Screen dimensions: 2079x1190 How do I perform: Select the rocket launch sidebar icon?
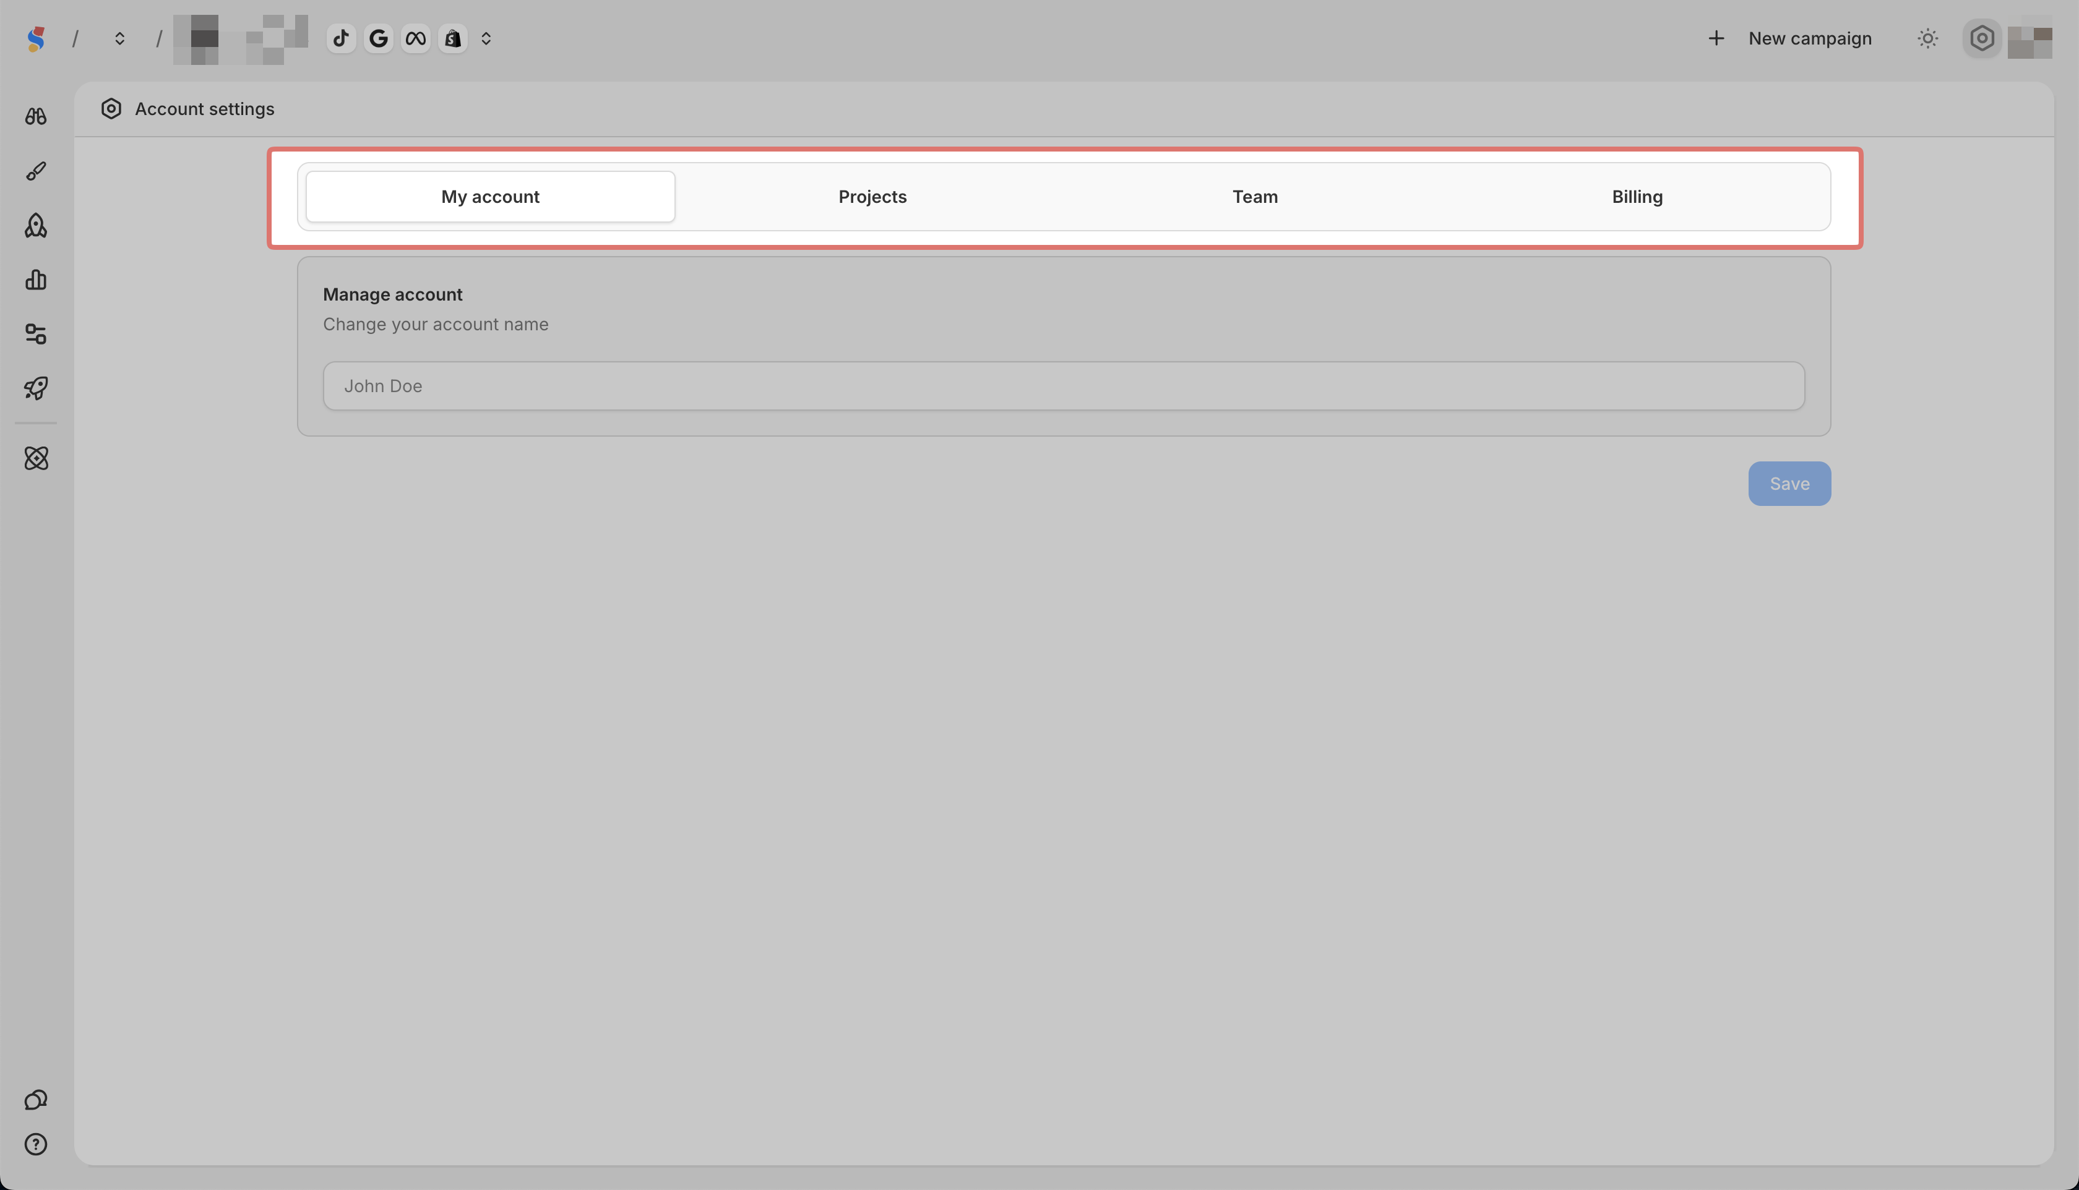[x=36, y=226]
